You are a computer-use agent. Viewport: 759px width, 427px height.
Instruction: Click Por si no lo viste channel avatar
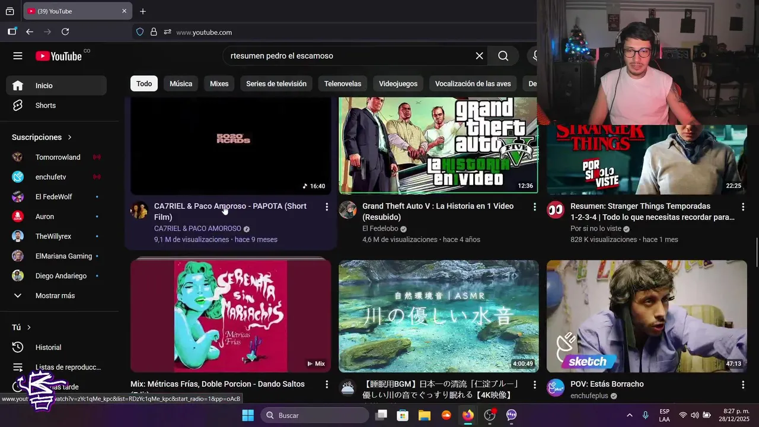pos(556,210)
